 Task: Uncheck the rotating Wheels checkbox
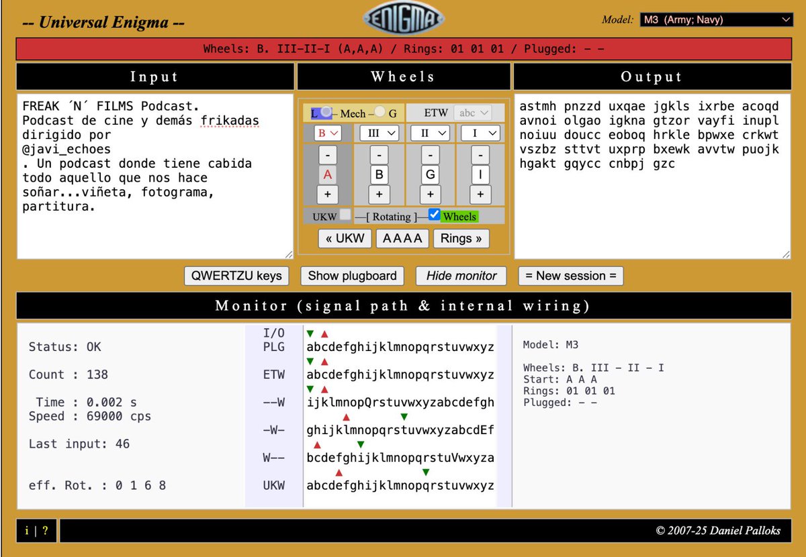[x=435, y=215]
